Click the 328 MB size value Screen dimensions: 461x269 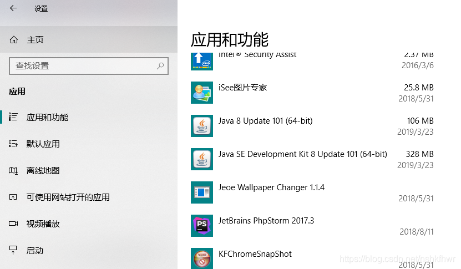click(x=419, y=154)
